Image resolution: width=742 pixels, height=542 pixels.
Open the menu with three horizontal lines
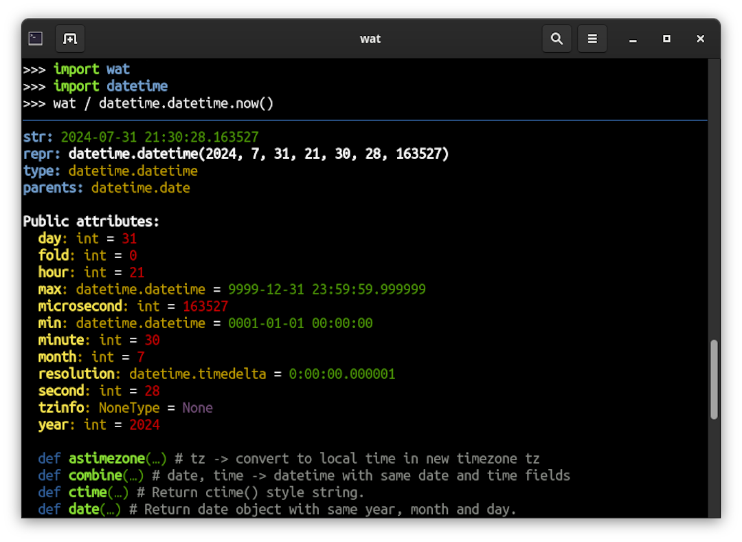point(592,39)
